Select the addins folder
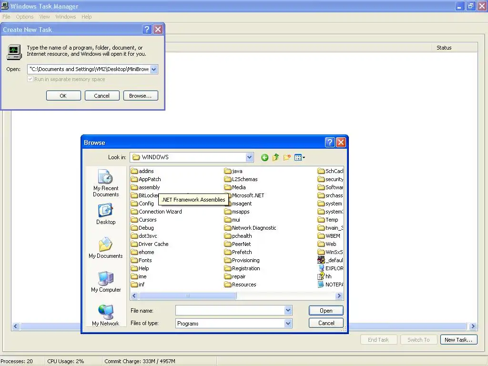 click(x=142, y=171)
